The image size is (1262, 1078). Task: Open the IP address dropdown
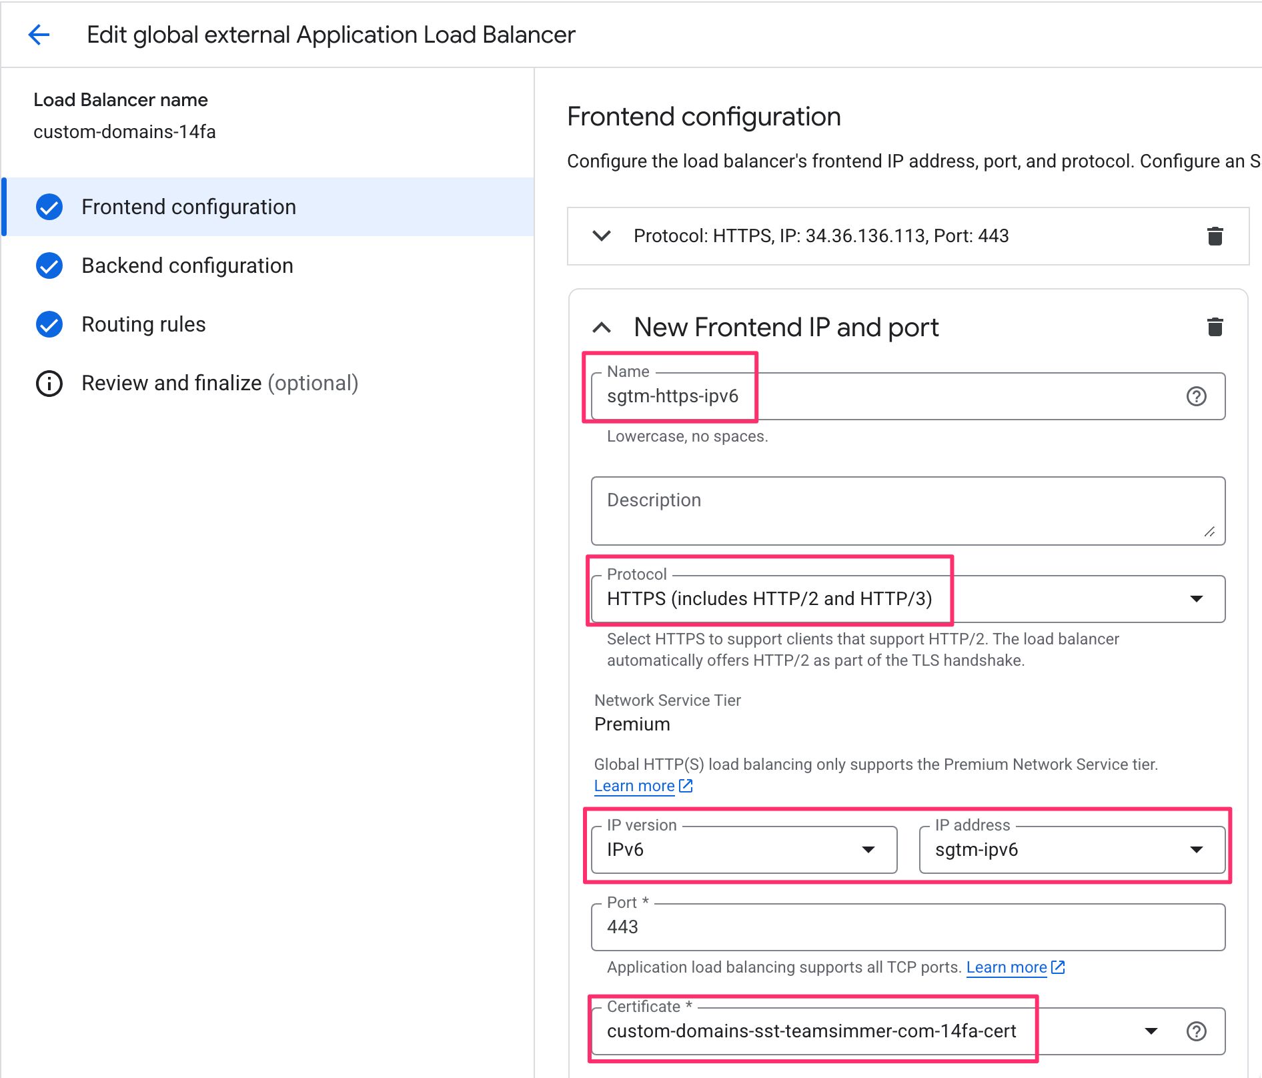point(1196,850)
